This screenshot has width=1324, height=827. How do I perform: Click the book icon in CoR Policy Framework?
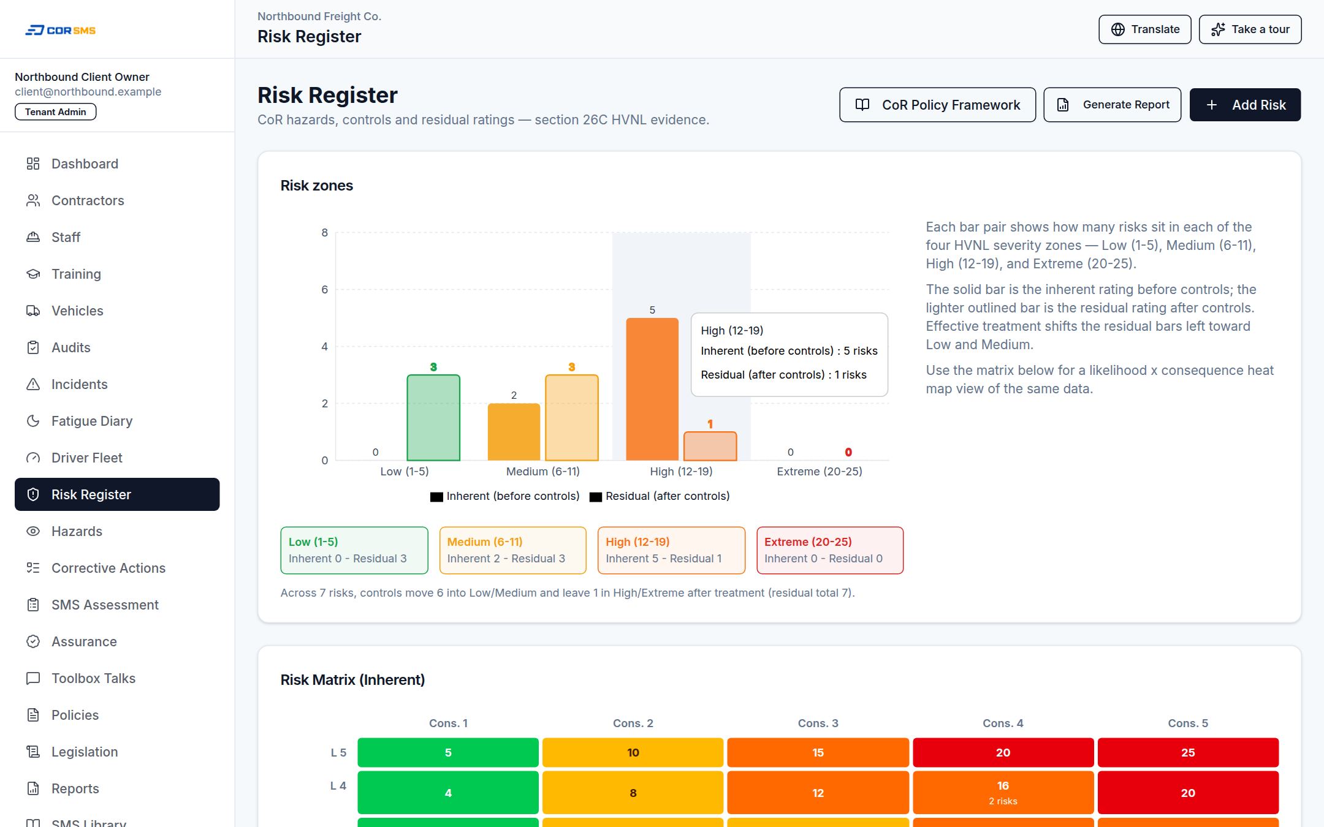click(x=862, y=105)
